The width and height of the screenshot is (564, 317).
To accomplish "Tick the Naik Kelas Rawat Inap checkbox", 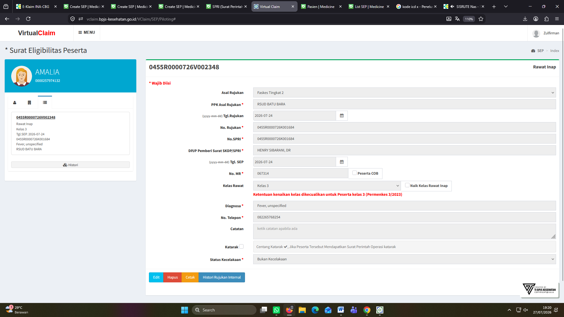I will 407,185.
